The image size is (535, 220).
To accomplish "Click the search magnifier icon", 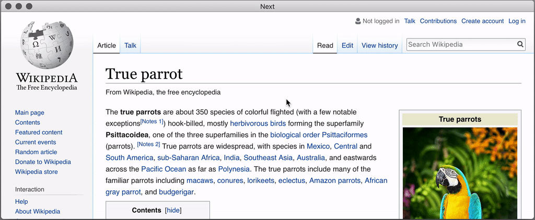I will tap(520, 44).
